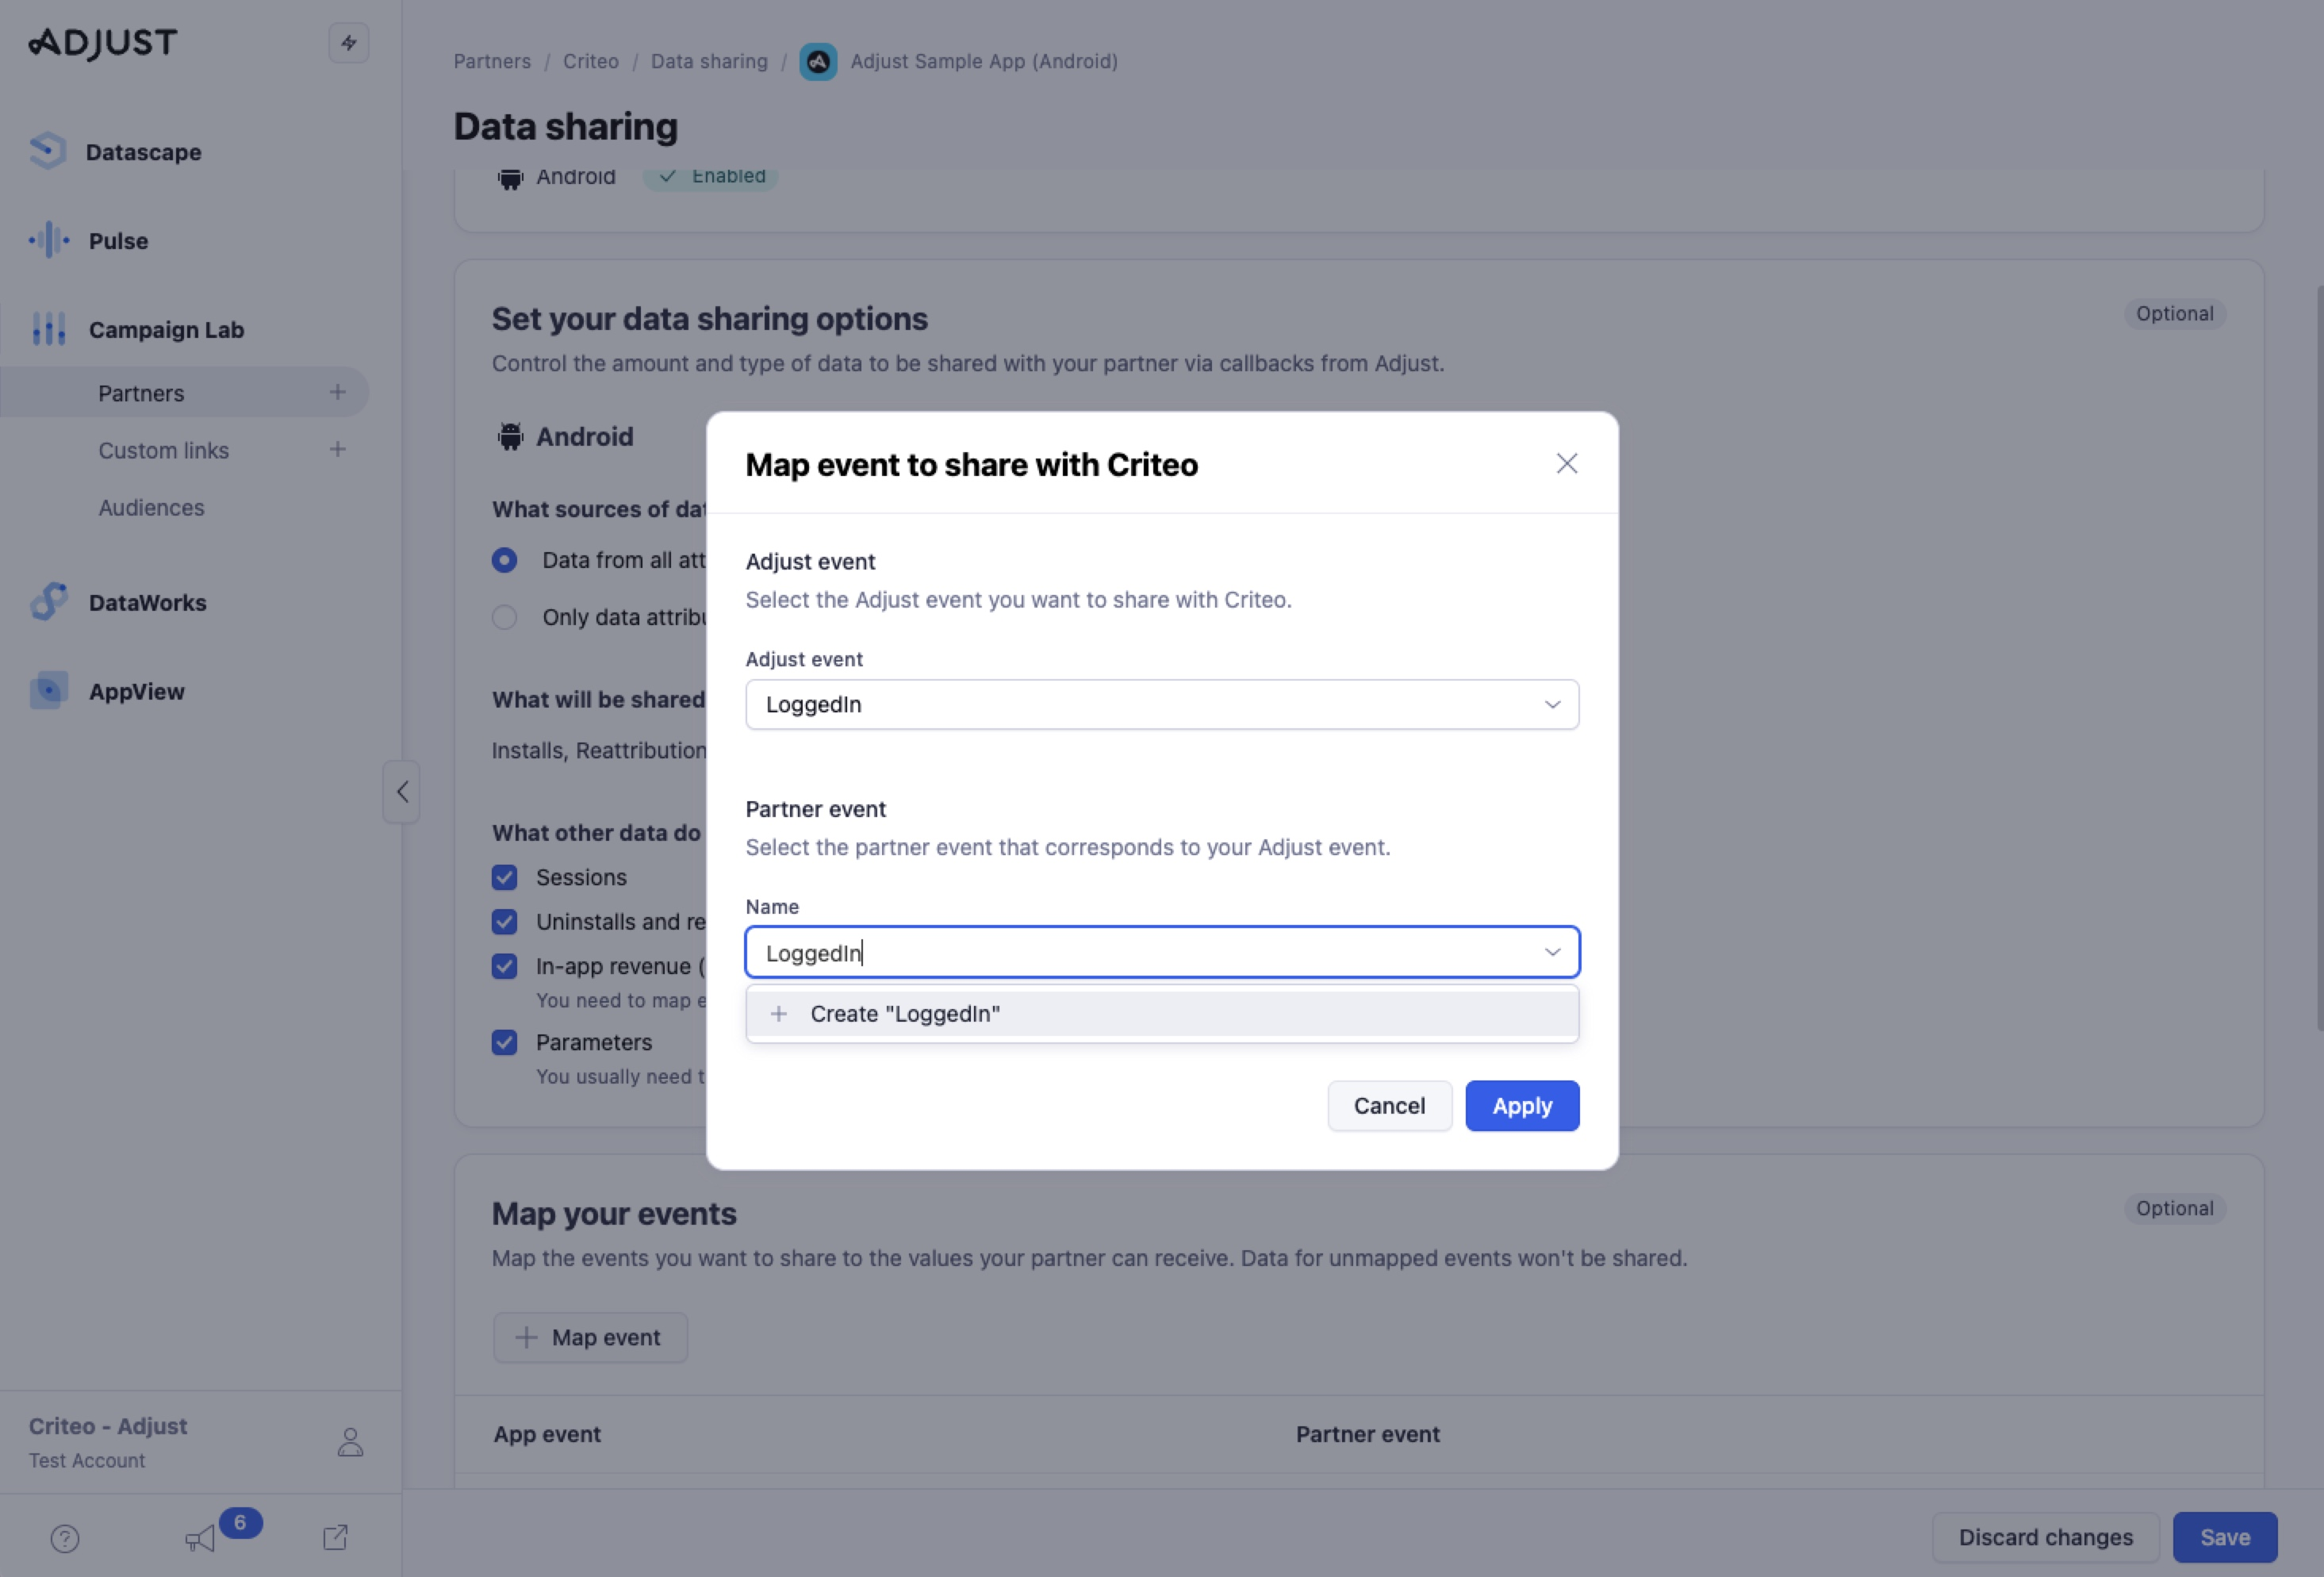Click Adjust Sample App (Android) breadcrumb
The height and width of the screenshot is (1577, 2324).
click(x=984, y=61)
